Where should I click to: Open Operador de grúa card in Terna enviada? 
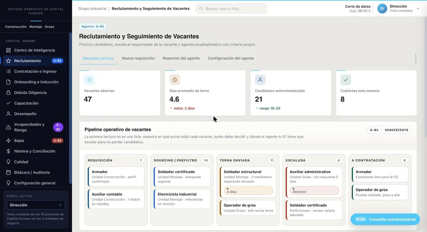point(248,208)
